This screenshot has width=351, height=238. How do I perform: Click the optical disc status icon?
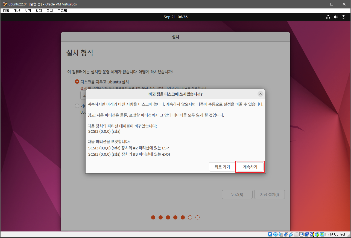click(276, 234)
